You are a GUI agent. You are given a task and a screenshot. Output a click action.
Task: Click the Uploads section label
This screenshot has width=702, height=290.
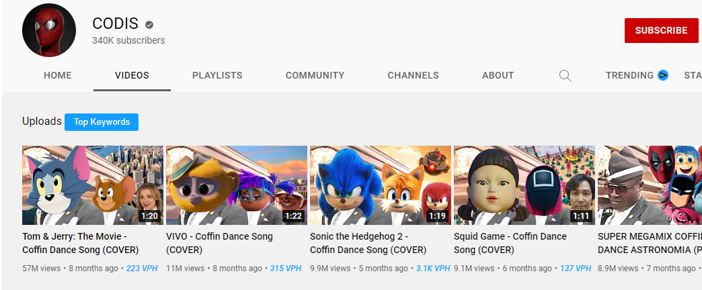click(42, 121)
